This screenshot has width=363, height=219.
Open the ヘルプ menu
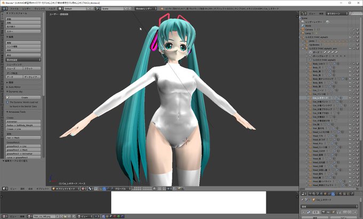click(52, 9)
